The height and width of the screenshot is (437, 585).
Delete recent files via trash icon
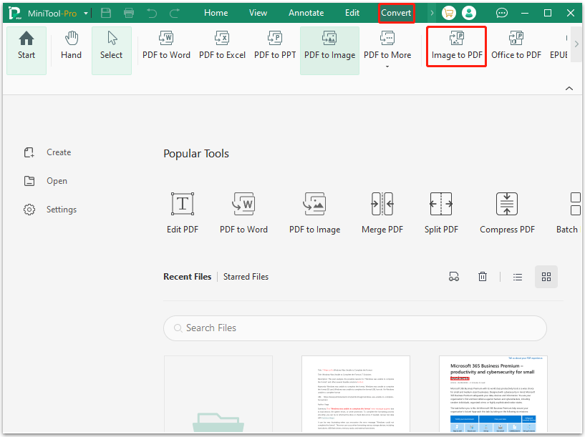pos(483,277)
